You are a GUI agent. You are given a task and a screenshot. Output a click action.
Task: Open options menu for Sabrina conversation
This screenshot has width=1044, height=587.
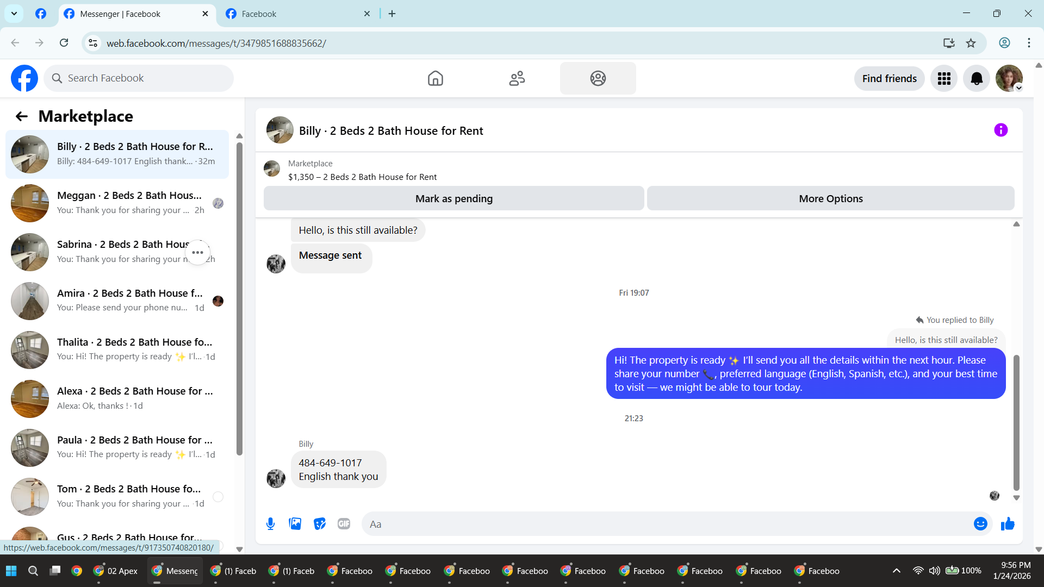pos(197,253)
